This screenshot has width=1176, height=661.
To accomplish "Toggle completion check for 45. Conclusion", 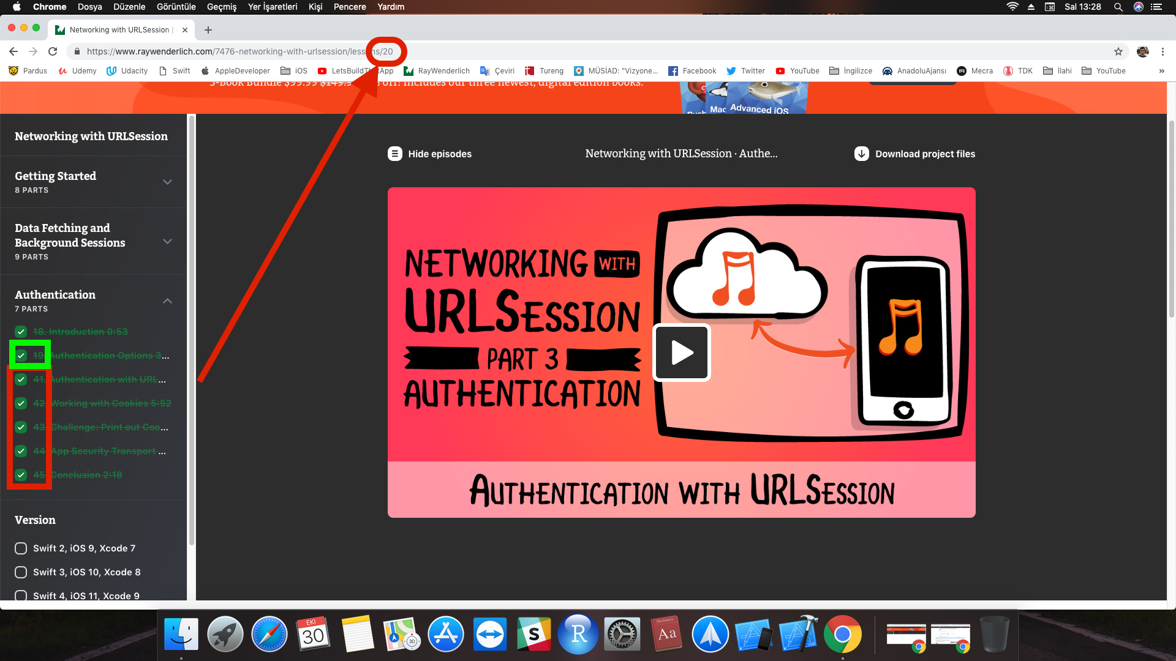I will pyautogui.click(x=21, y=475).
